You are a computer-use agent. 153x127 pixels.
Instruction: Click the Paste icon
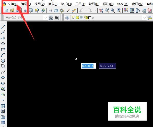(62, 10)
